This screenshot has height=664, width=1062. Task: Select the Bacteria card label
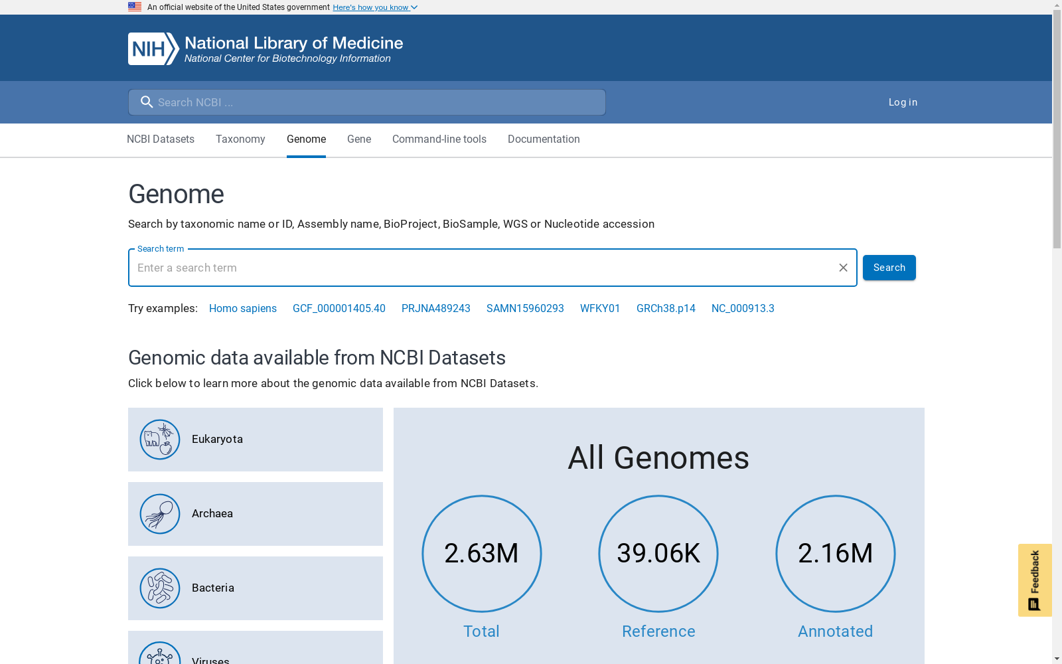pos(213,588)
